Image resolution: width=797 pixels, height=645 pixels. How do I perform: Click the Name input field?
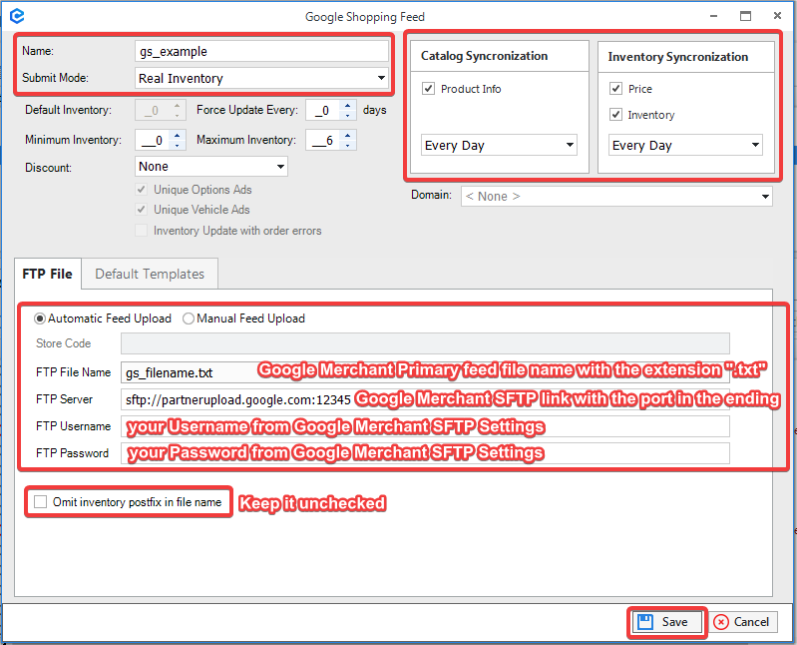point(261,51)
